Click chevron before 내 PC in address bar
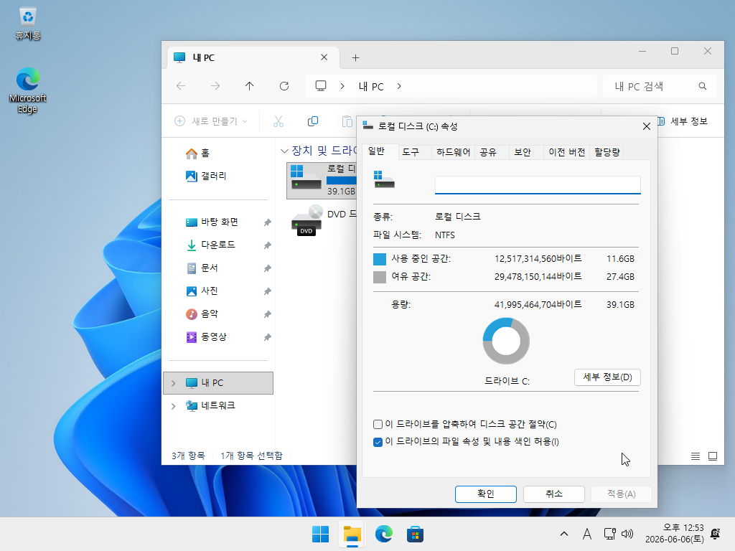Image resolution: width=735 pixels, height=551 pixels. tap(342, 86)
